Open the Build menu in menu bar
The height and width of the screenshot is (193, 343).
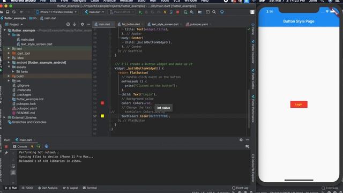(x=141, y=1)
